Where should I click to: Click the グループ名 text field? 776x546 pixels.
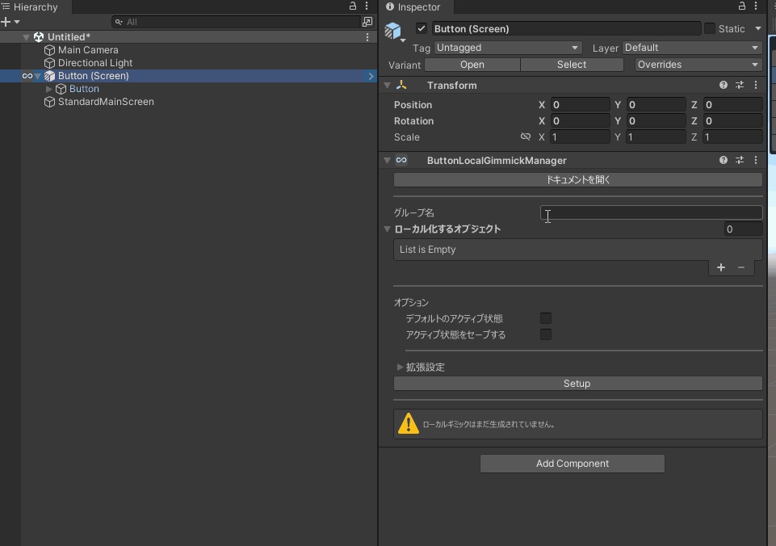[x=651, y=212]
